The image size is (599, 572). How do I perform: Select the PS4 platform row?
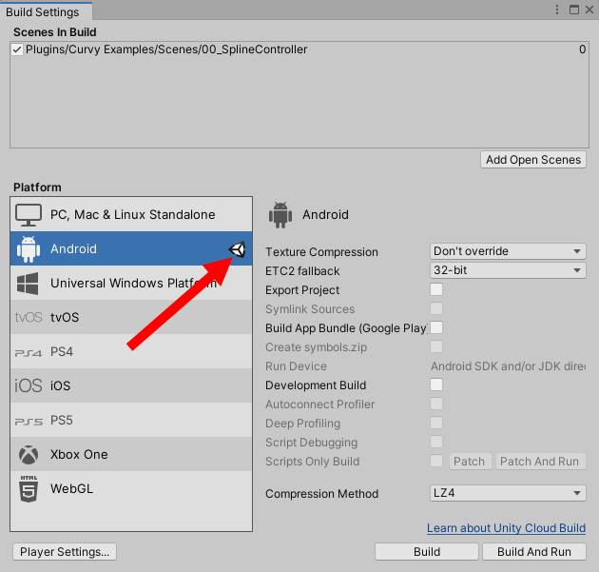pos(131,351)
